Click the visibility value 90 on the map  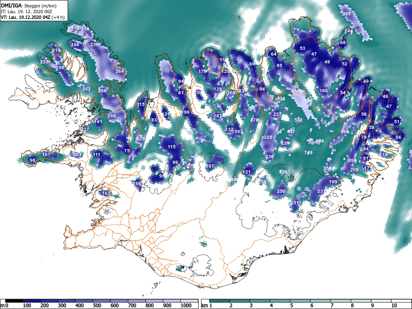187,112
